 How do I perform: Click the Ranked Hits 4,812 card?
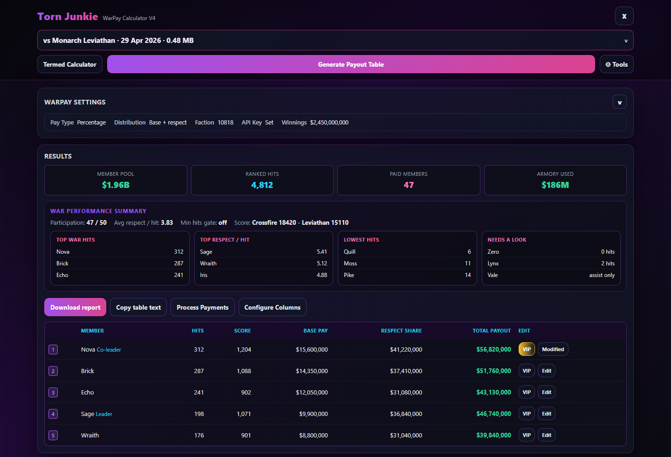click(x=262, y=180)
